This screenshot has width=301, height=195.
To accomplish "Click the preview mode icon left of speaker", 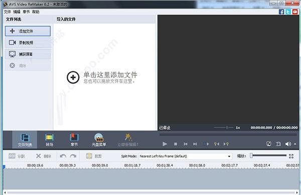I will 278,144.
